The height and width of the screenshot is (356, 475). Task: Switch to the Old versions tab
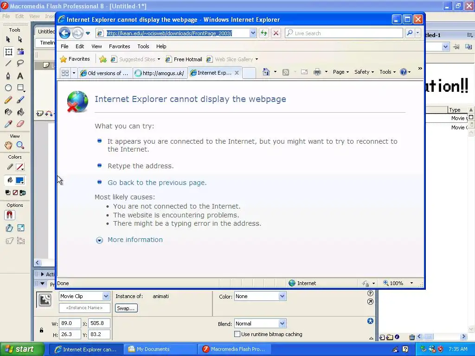[105, 73]
